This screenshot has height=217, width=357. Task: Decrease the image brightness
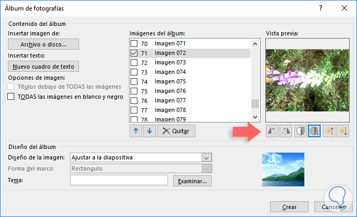(x=342, y=131)
